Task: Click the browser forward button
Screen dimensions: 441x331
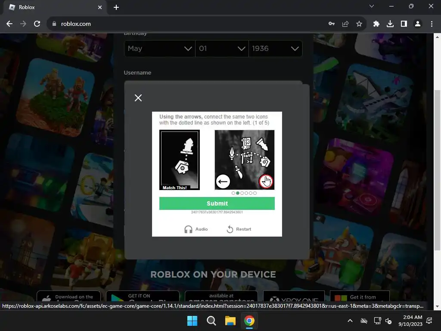Action: coord(23,24)
